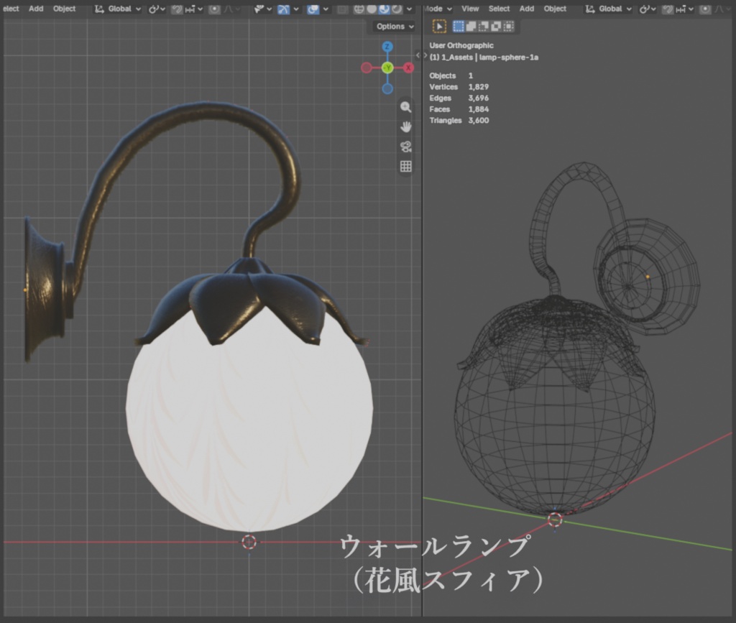Image resolution: width=736 pixels, height=623 pixels.
Task: Click the '(1) 1_Assets | lamp-sphere-1a' label
Action: (484, 57)
